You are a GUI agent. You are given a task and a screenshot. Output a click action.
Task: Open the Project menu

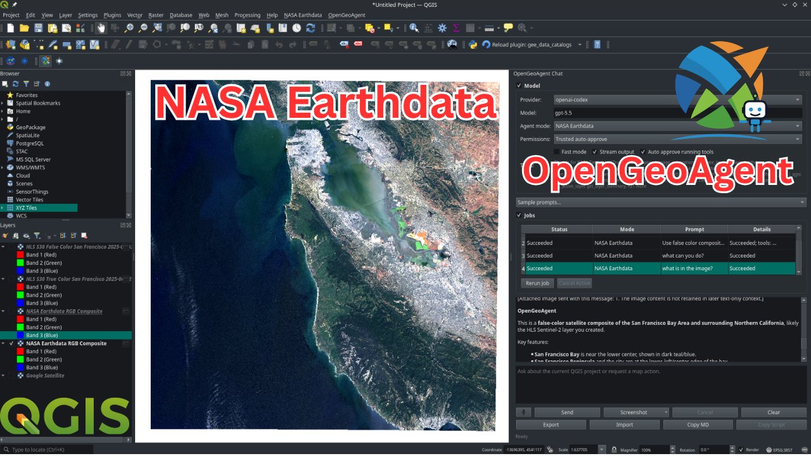click(x=11, y=15)
